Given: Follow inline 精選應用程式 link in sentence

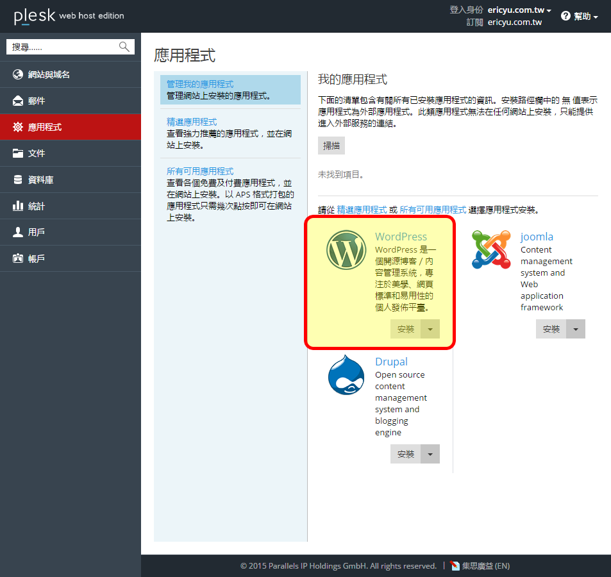Looking at the screenshot, I should click(x=362, y=210).
